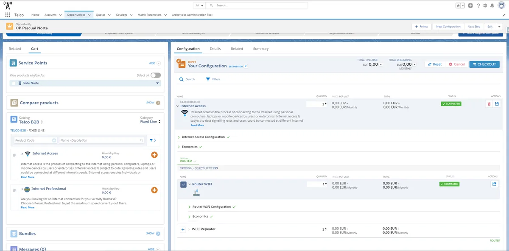
Task: Open the Summary tab
Action: 261,49
